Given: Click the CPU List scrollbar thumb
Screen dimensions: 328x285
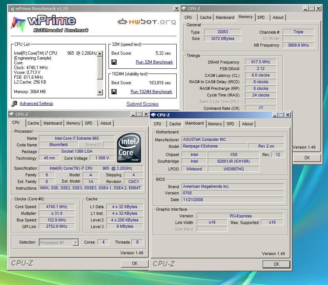Looking at the screenshot, I should (x=100, y=68).
